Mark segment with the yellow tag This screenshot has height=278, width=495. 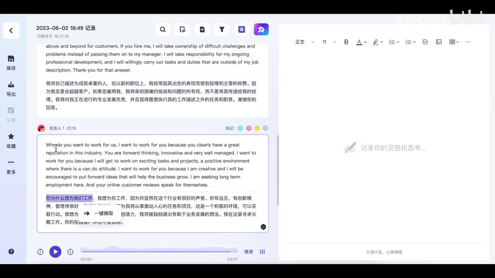257,128
